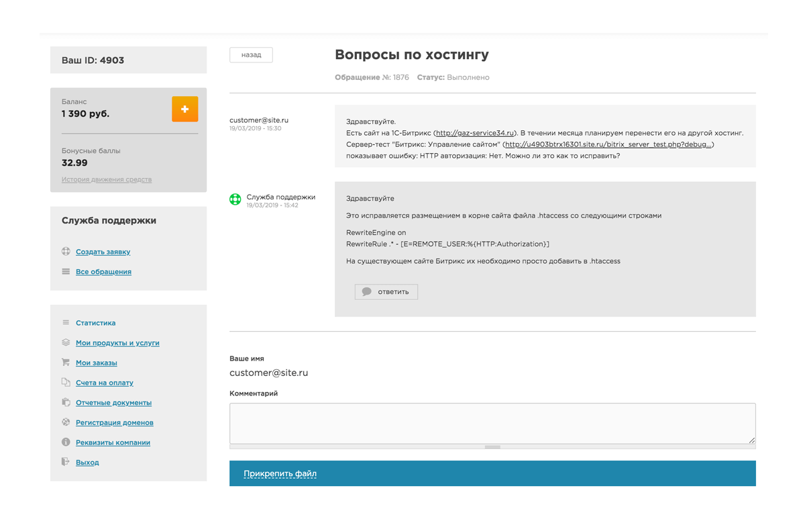805x527 pixels.
Task: Click the green support service avatar icon
Action: click(235, 199)
